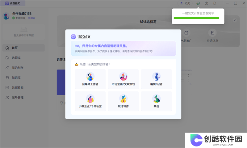Click the 一键发文引擎包加载完毕 message
The height and width of the screenshot is (148, 247).
pyautogui.click(x=198, y=13)
